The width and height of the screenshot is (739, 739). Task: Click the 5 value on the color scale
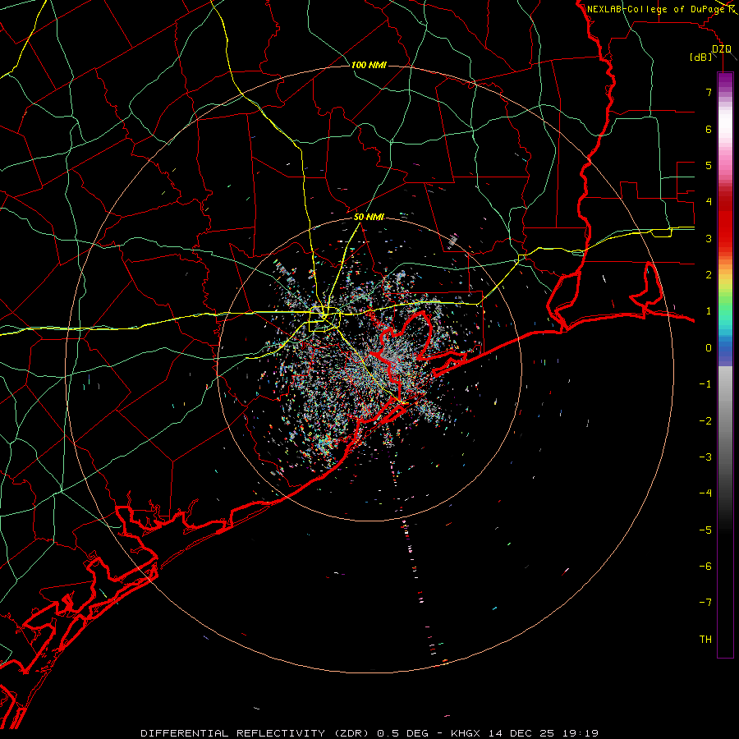coord(709,165)
